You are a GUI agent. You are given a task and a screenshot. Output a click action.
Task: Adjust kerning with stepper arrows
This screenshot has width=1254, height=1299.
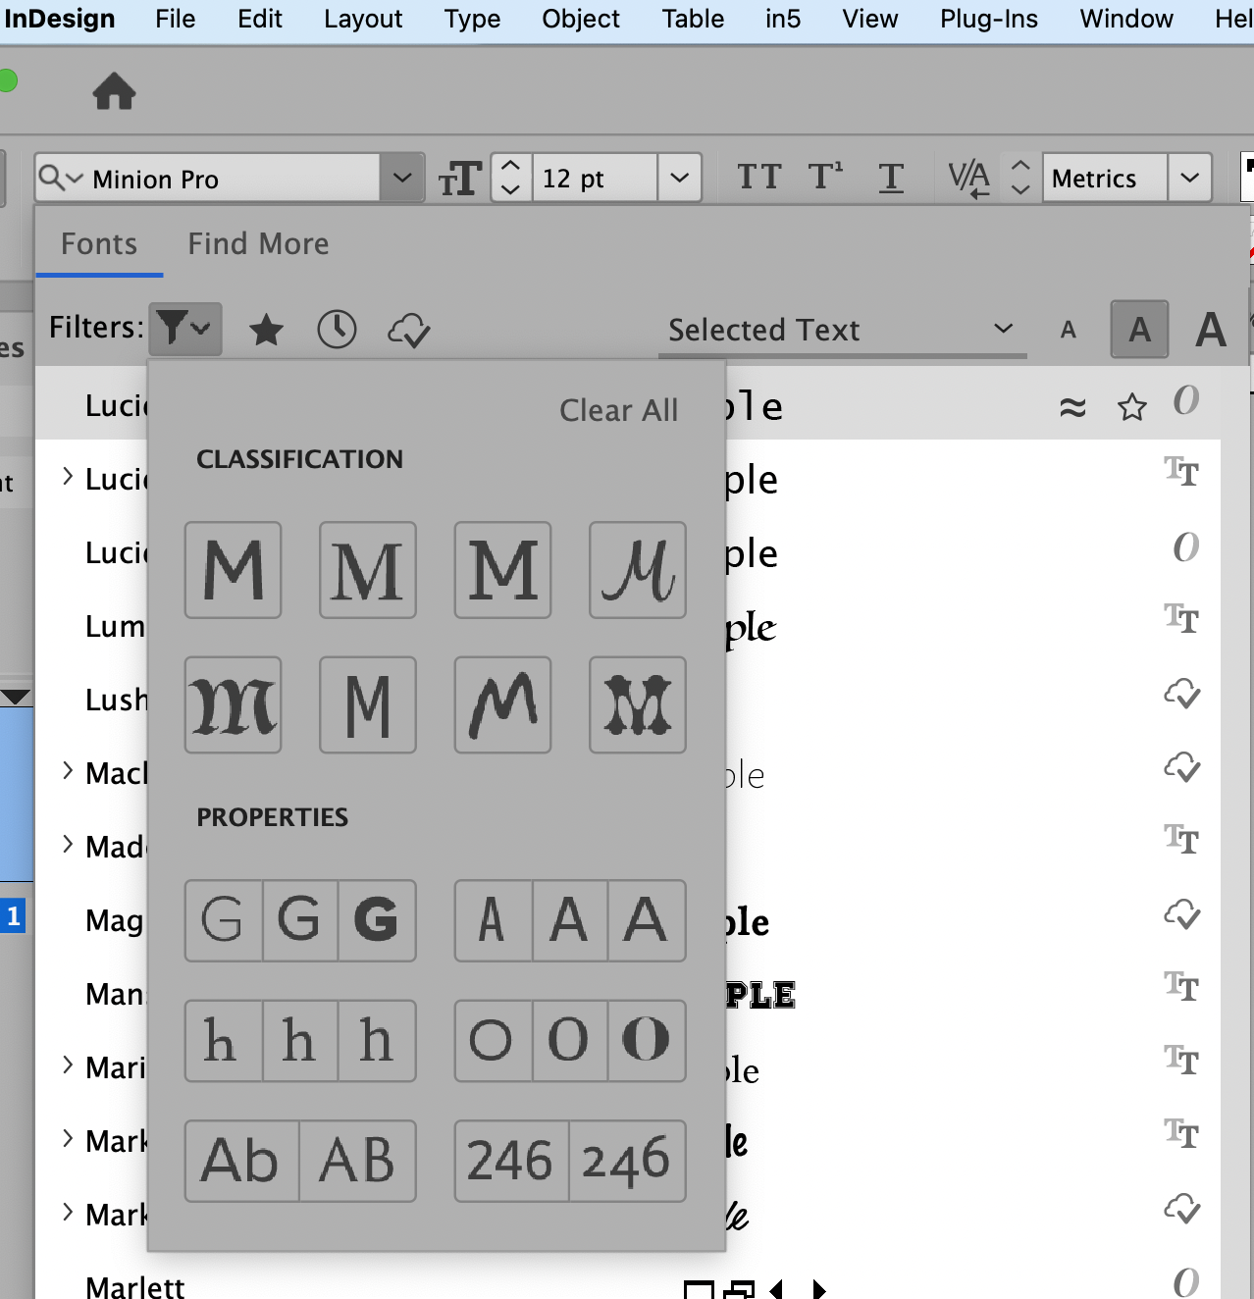[1020, 178]
